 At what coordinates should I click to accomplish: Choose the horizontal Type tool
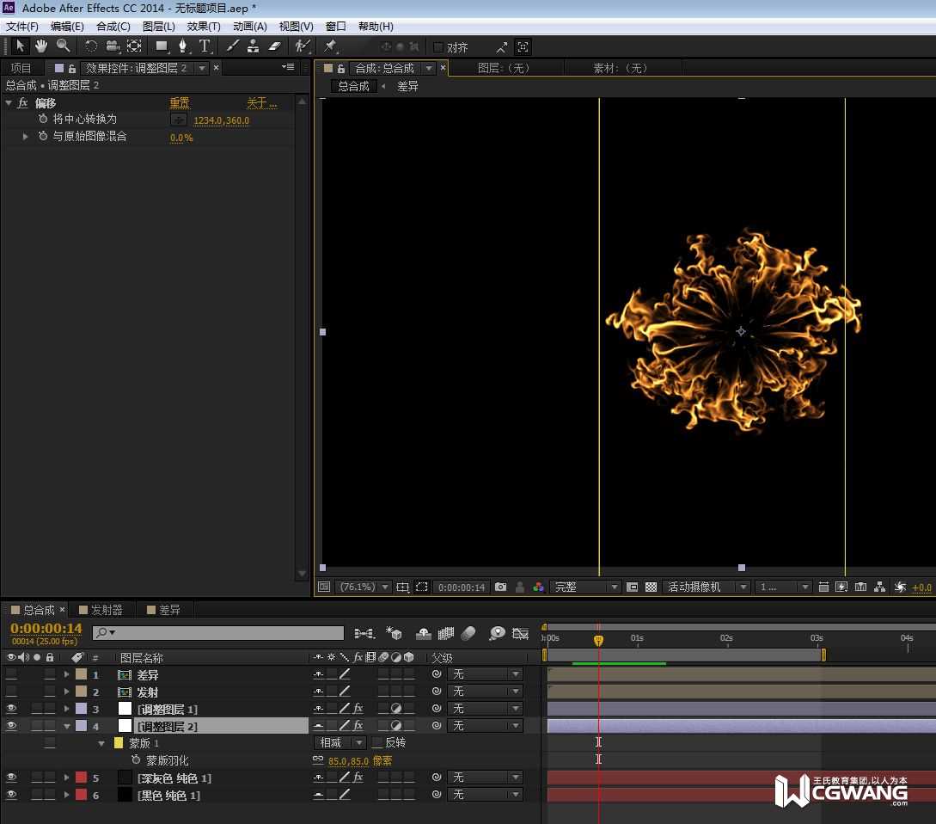pos(205,46)
